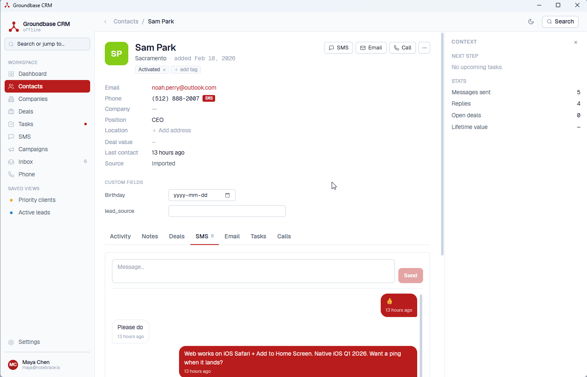
Task: Click the Groundbase CRM logo
Action: (x=14, y=26)
